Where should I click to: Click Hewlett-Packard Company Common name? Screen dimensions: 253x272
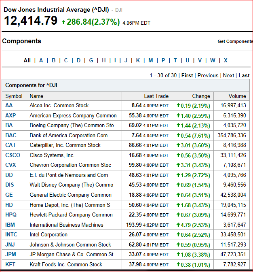[x=71, y=215]
